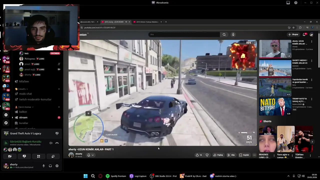
Task: Open more actions ellipsis below the video
Action: [254, 155]
